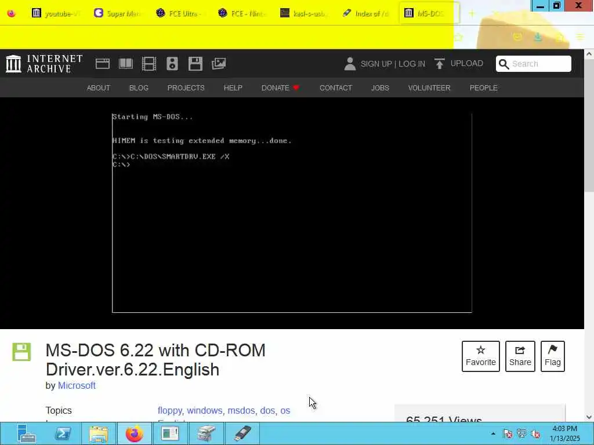
Task: Click the smiley face toolbar icon in Firefox
Action: point(517,37)
